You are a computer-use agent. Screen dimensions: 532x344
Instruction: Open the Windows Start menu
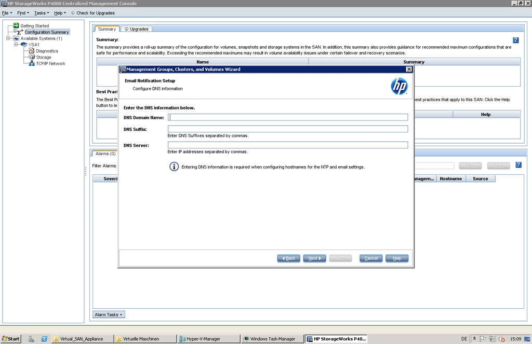click(11, 339)
